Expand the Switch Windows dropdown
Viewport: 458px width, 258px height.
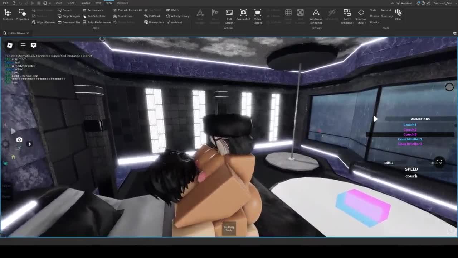point(347,16)
